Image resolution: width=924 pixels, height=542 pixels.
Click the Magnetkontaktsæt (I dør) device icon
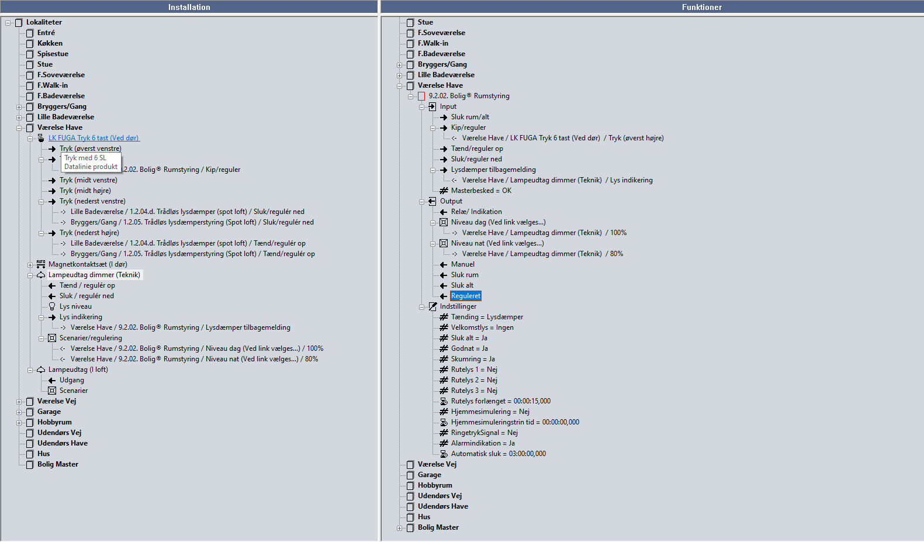[41, 264]
